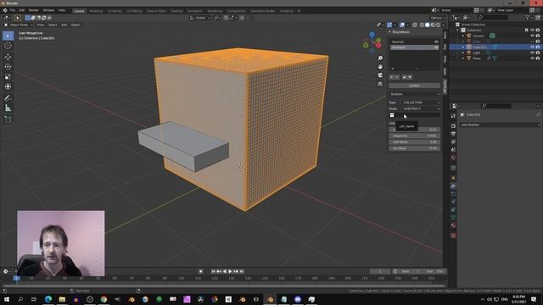Open the Object Mode dropdown
This screenshot has height=305, width=543.
click(x=19, y=25)
